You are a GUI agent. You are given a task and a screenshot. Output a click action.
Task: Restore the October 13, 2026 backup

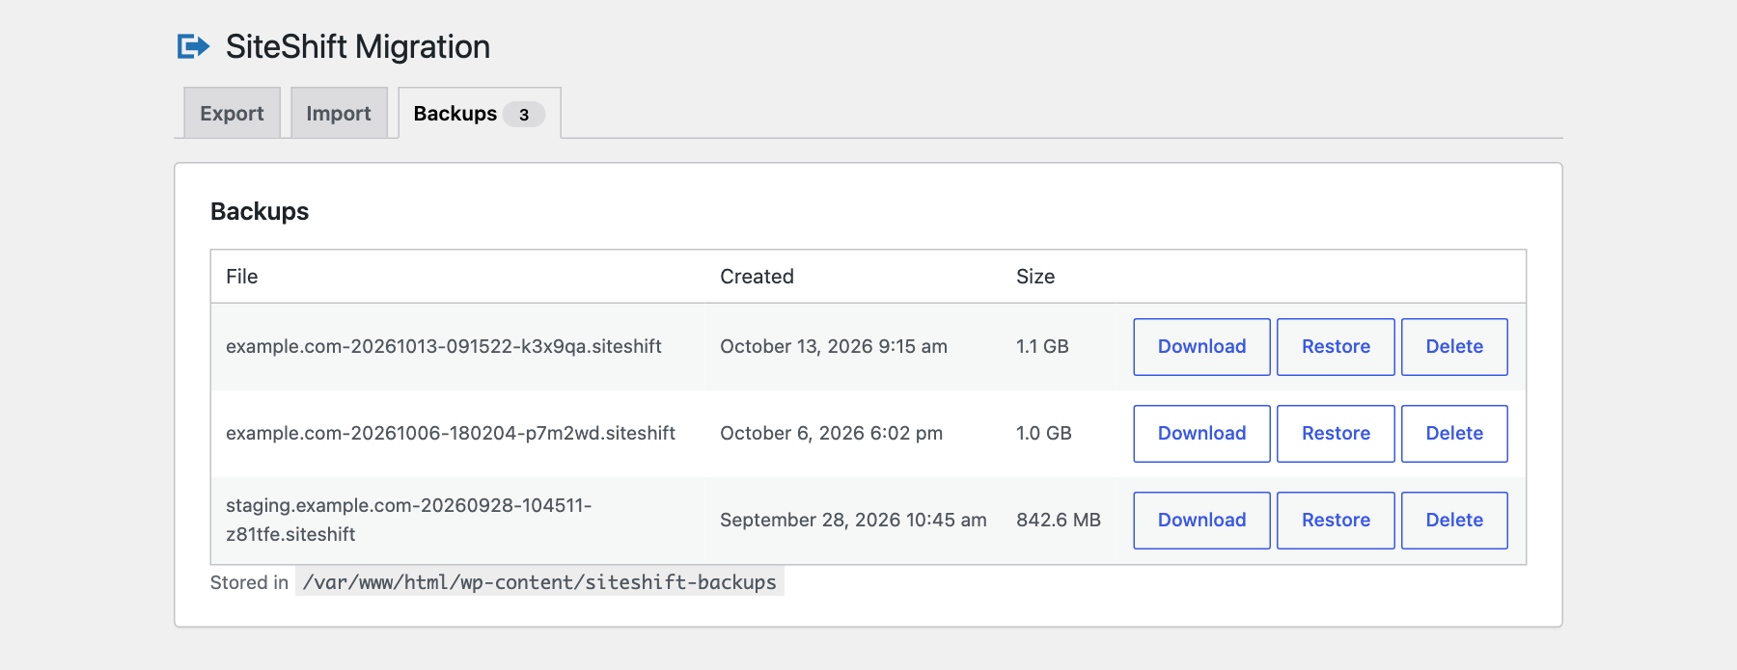(x=1336, y=347)
